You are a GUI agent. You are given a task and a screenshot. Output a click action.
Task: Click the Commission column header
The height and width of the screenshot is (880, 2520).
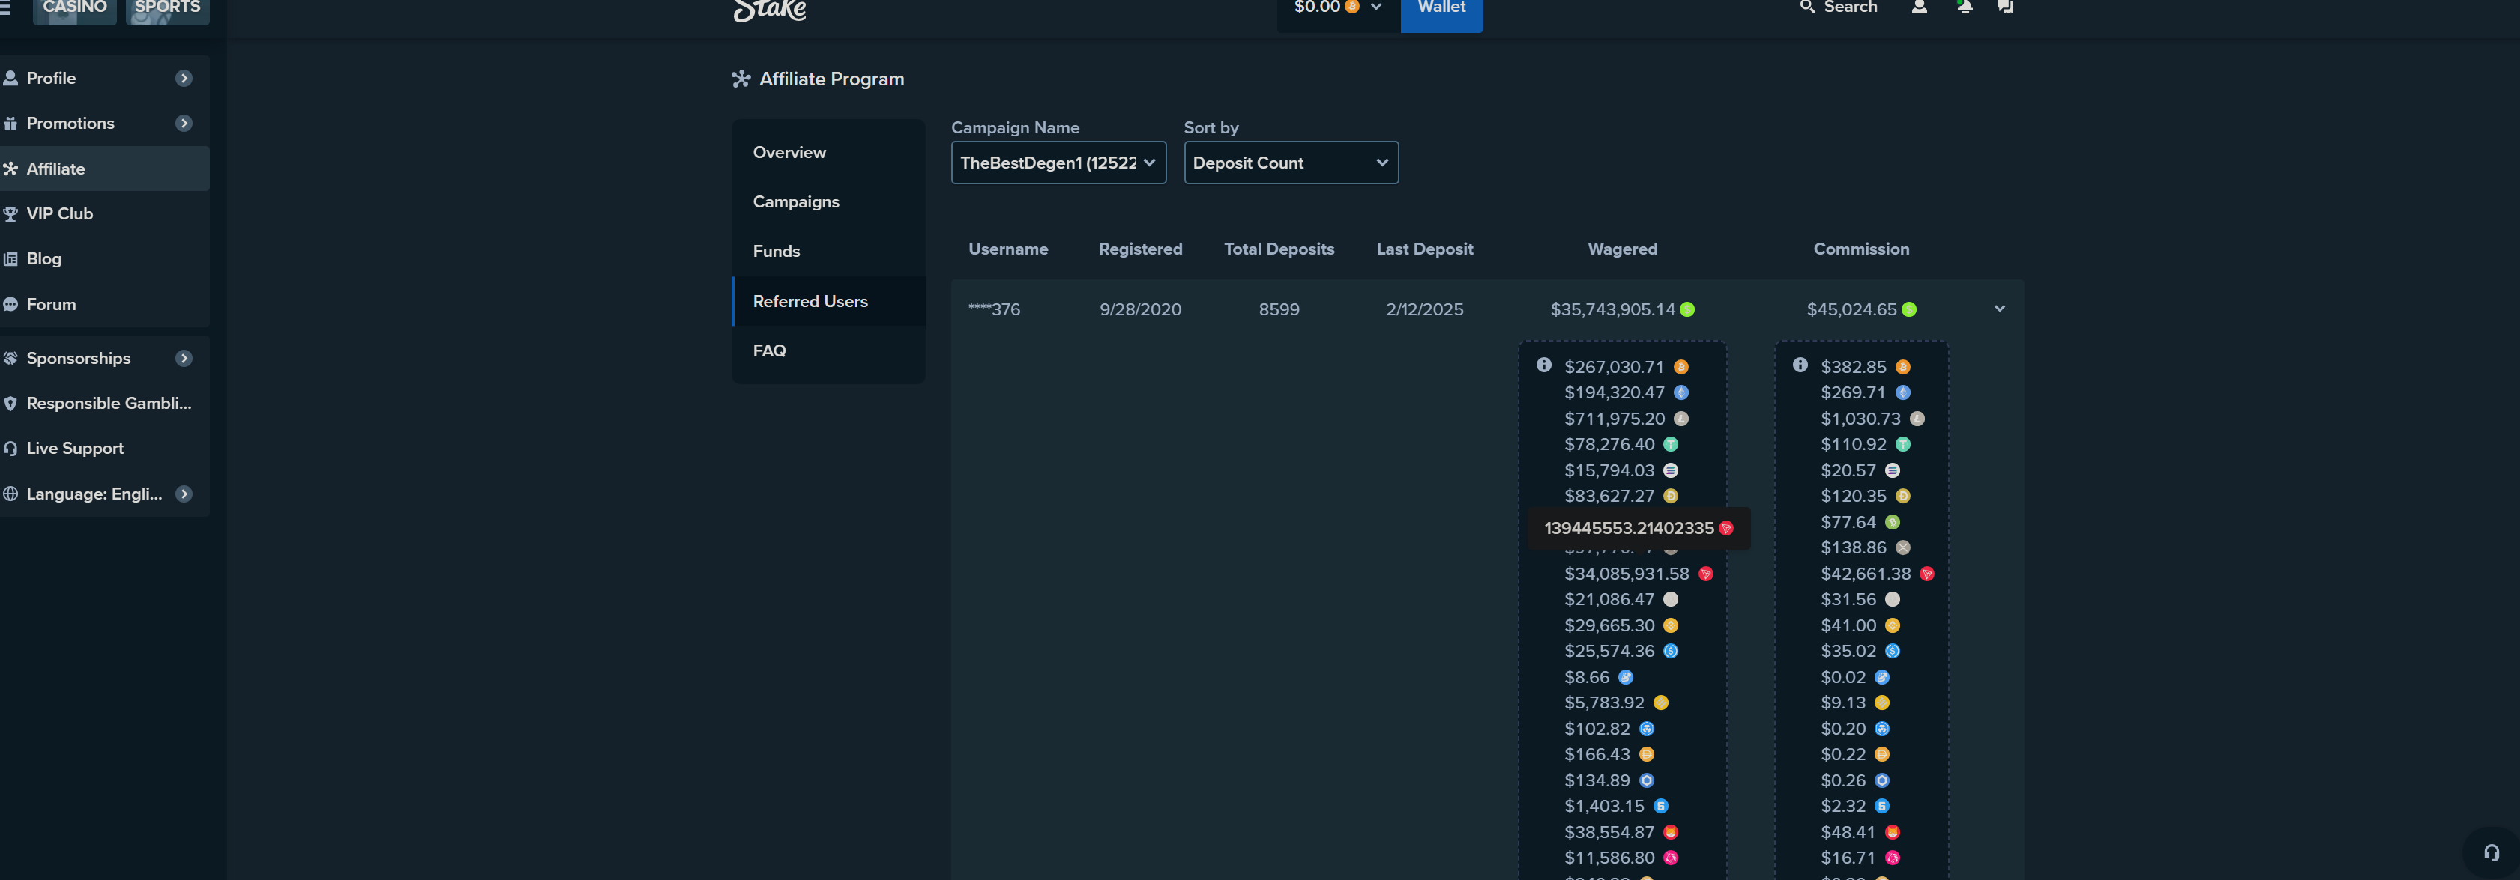pyautogui.click(x=1860, y=249)
